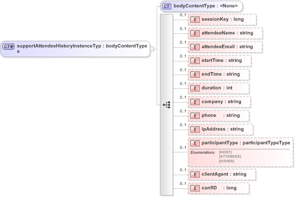The image size is (295, 197).
Task: Click the [ATTENDEE] enumeration value
Action: [x=230, y=156]
